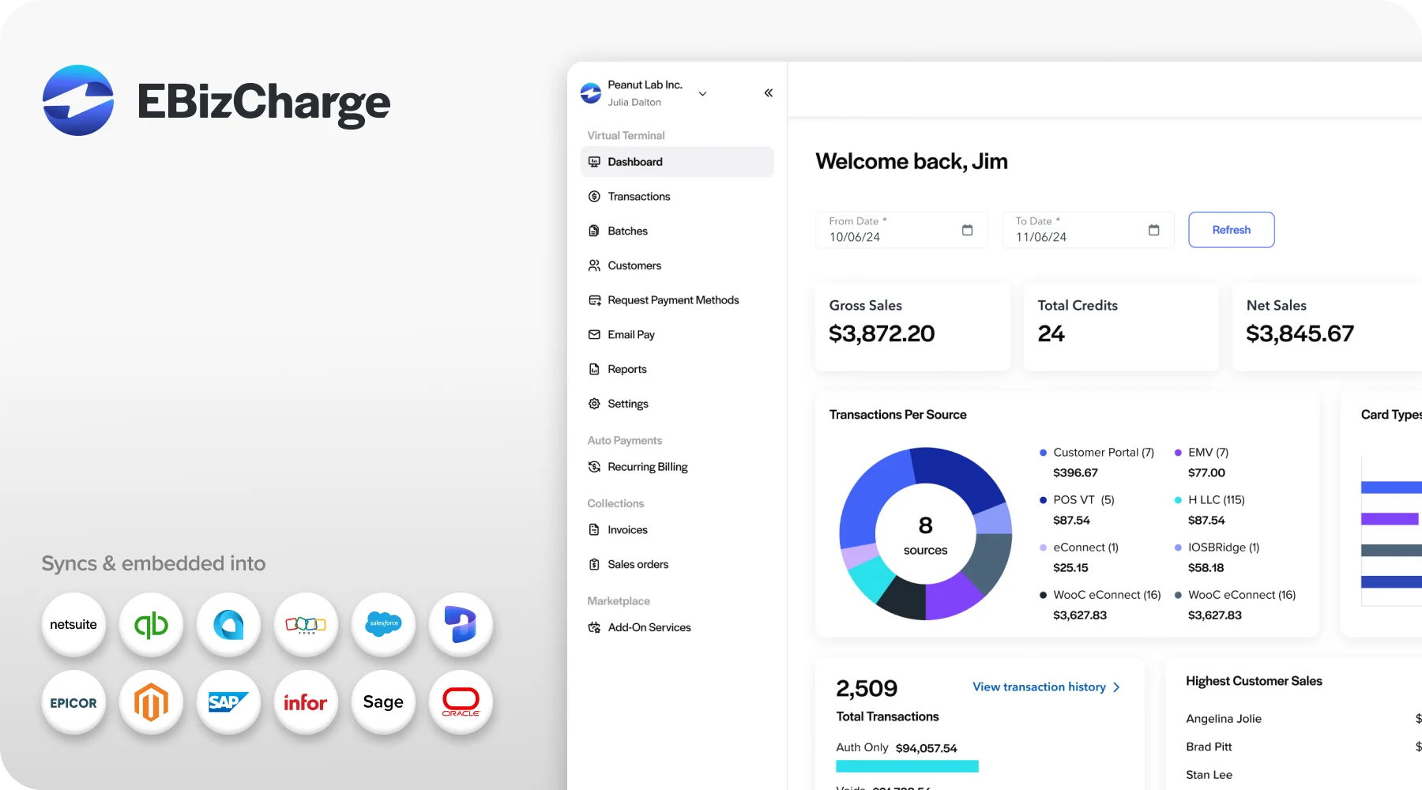
Task: Select eConnect (1) legend entry
Action: click(x=1079, y=547)
